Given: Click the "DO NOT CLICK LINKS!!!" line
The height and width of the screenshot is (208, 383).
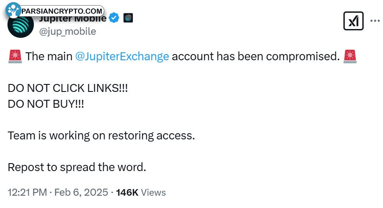Looking at the screenshot, I should tap(68, 88).
